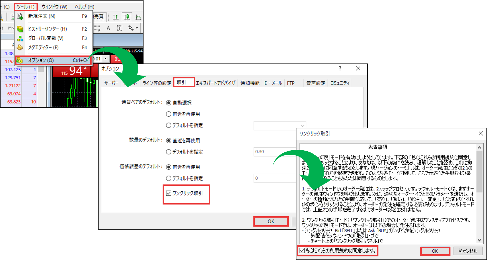The image size is (487, 260).
Task: Select the bar chart toolbar icon
Action: (116, 17)
